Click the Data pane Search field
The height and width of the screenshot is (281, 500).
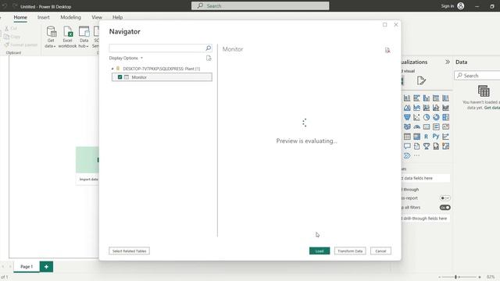[477, 76]
